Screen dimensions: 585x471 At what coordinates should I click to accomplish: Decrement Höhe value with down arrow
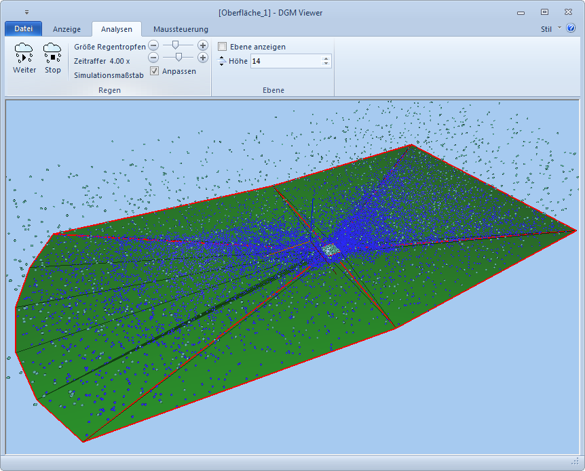tap(326, 64)
